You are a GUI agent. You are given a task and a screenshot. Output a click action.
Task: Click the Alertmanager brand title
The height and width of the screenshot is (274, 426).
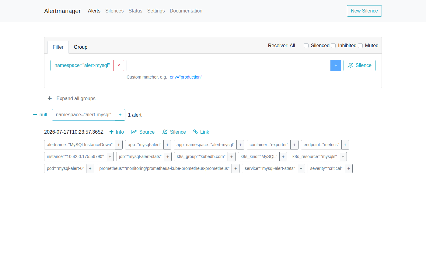click(x=62, y=11)
